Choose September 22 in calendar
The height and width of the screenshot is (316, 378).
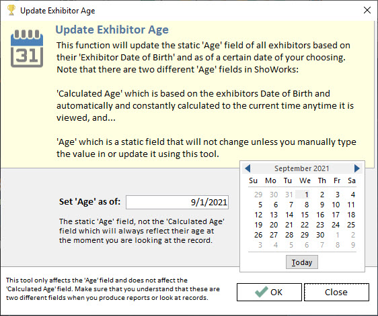click(x=305, y=225)
